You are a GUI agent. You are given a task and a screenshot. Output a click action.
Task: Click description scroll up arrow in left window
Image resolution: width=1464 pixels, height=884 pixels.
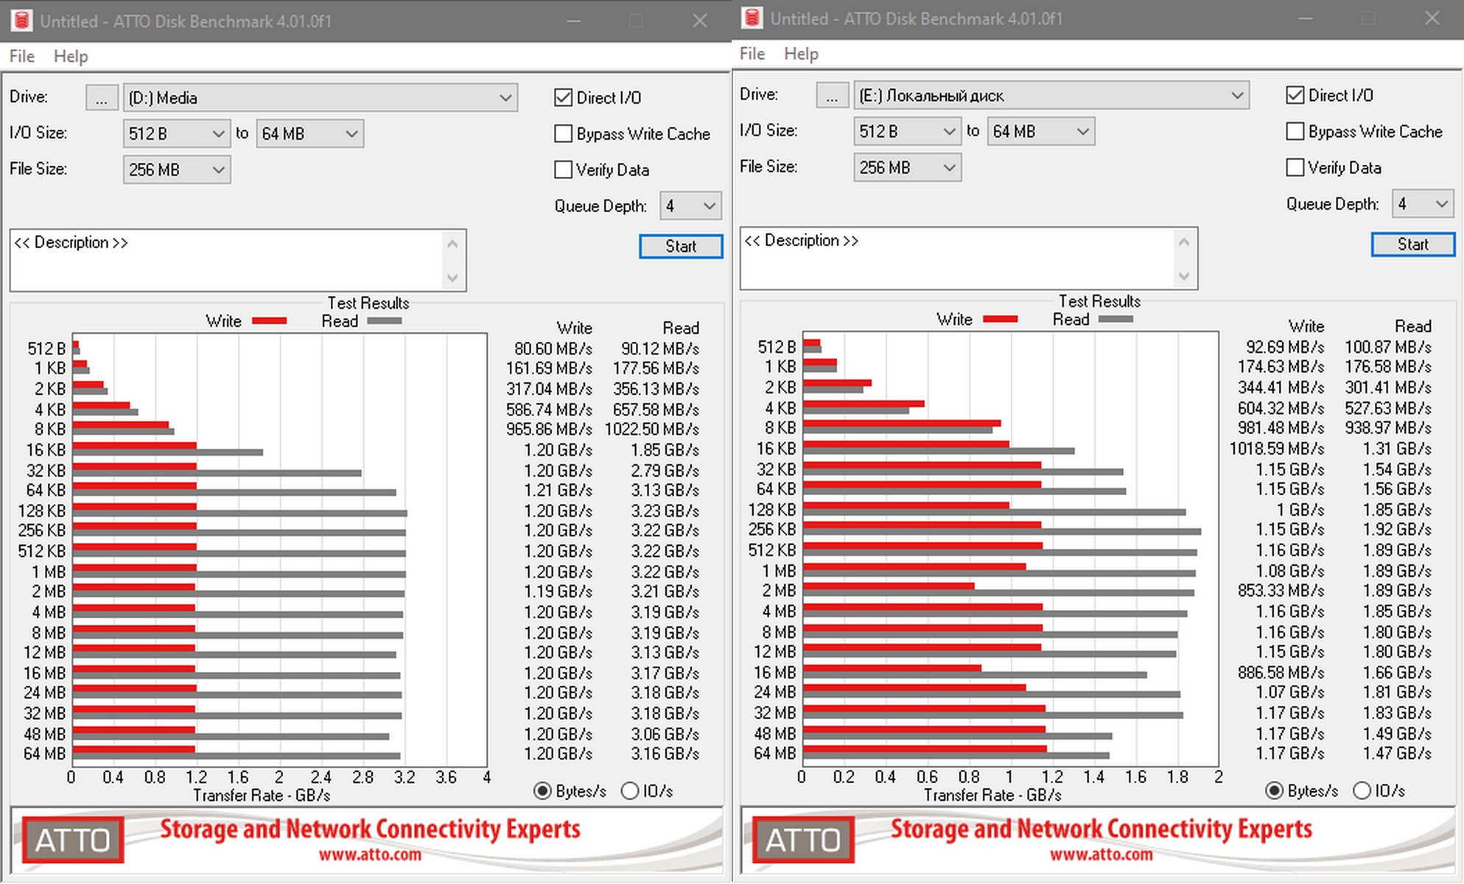tap(452, 244)
